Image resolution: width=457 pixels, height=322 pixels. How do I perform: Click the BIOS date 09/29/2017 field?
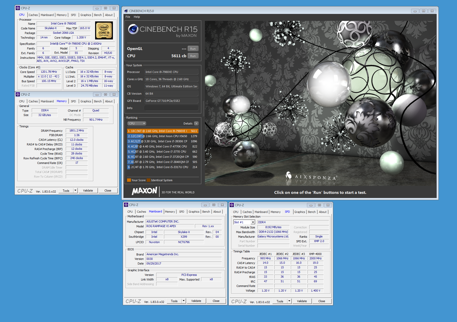coord(184,263)
